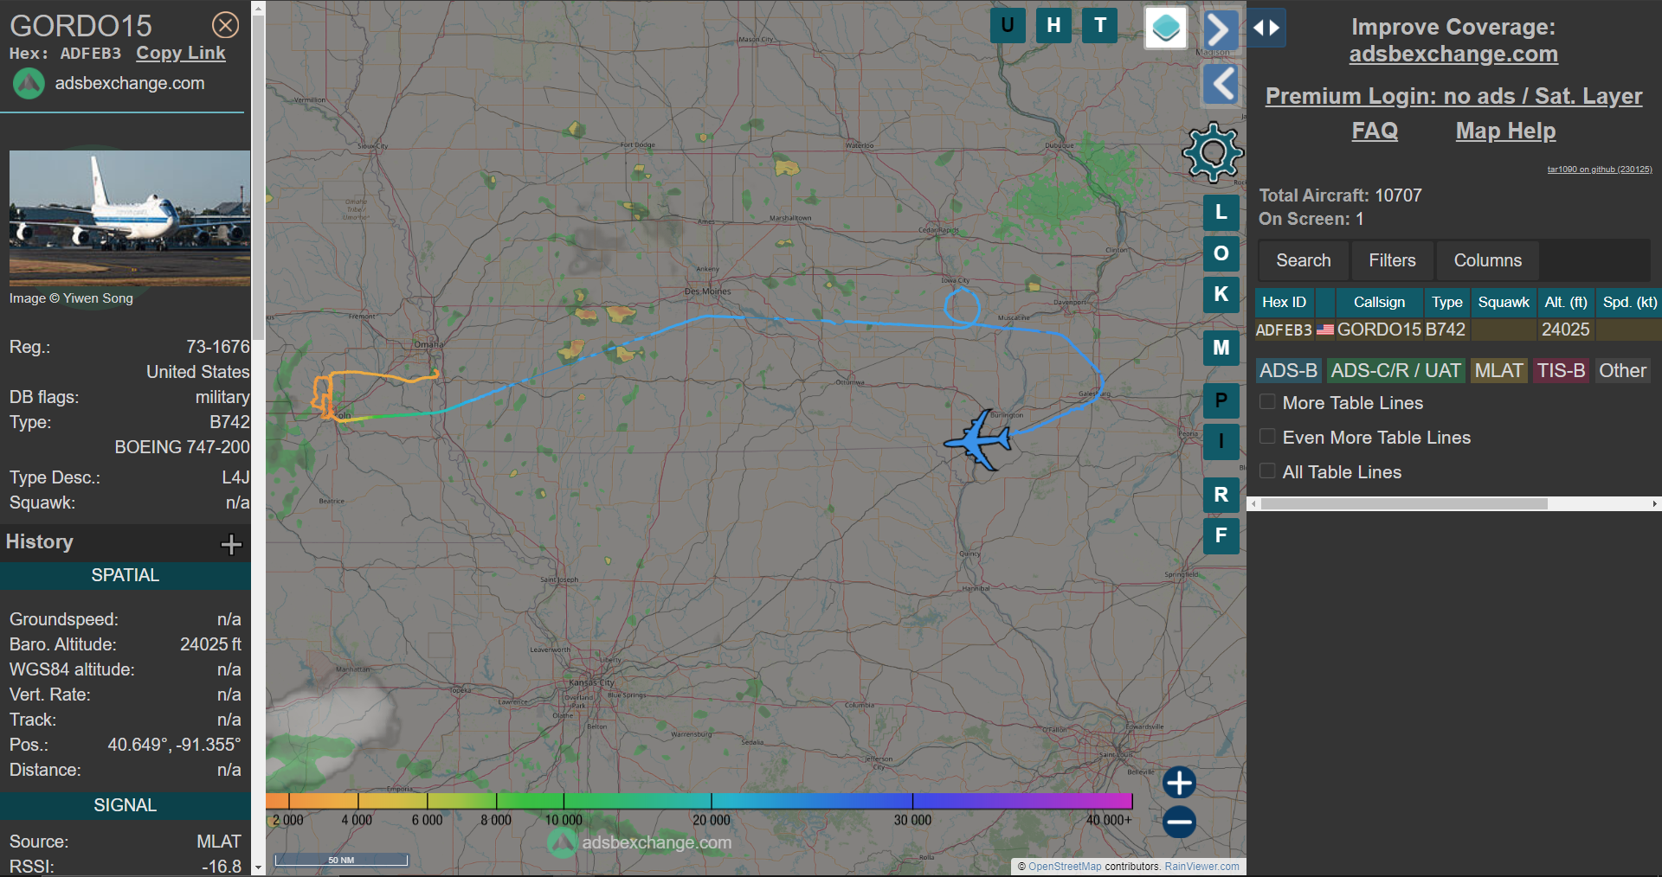Click the altitude color legend bar
The width and height of the screenshot is (1662, 877).
click(x=699, y=802)
